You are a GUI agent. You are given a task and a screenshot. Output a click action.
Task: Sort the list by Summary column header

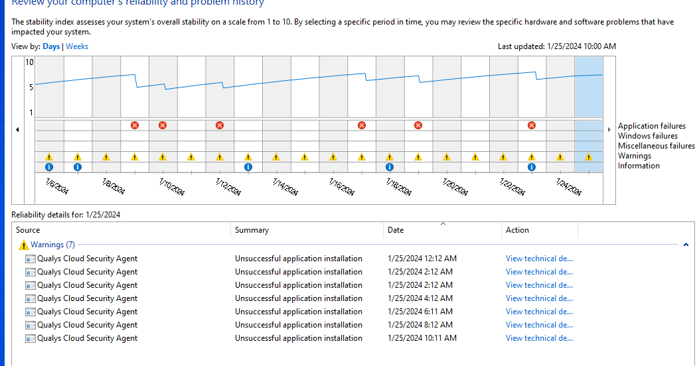coord(307,230)
